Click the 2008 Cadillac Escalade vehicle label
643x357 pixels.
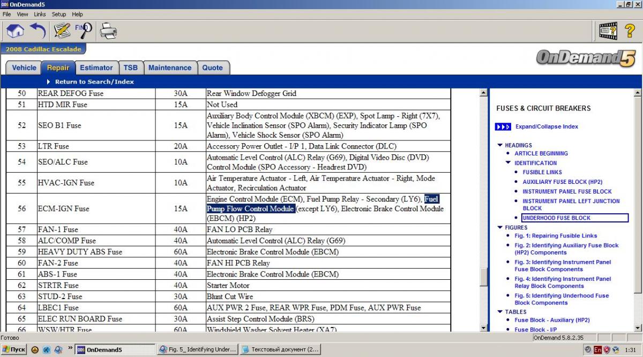click(43, 49)
